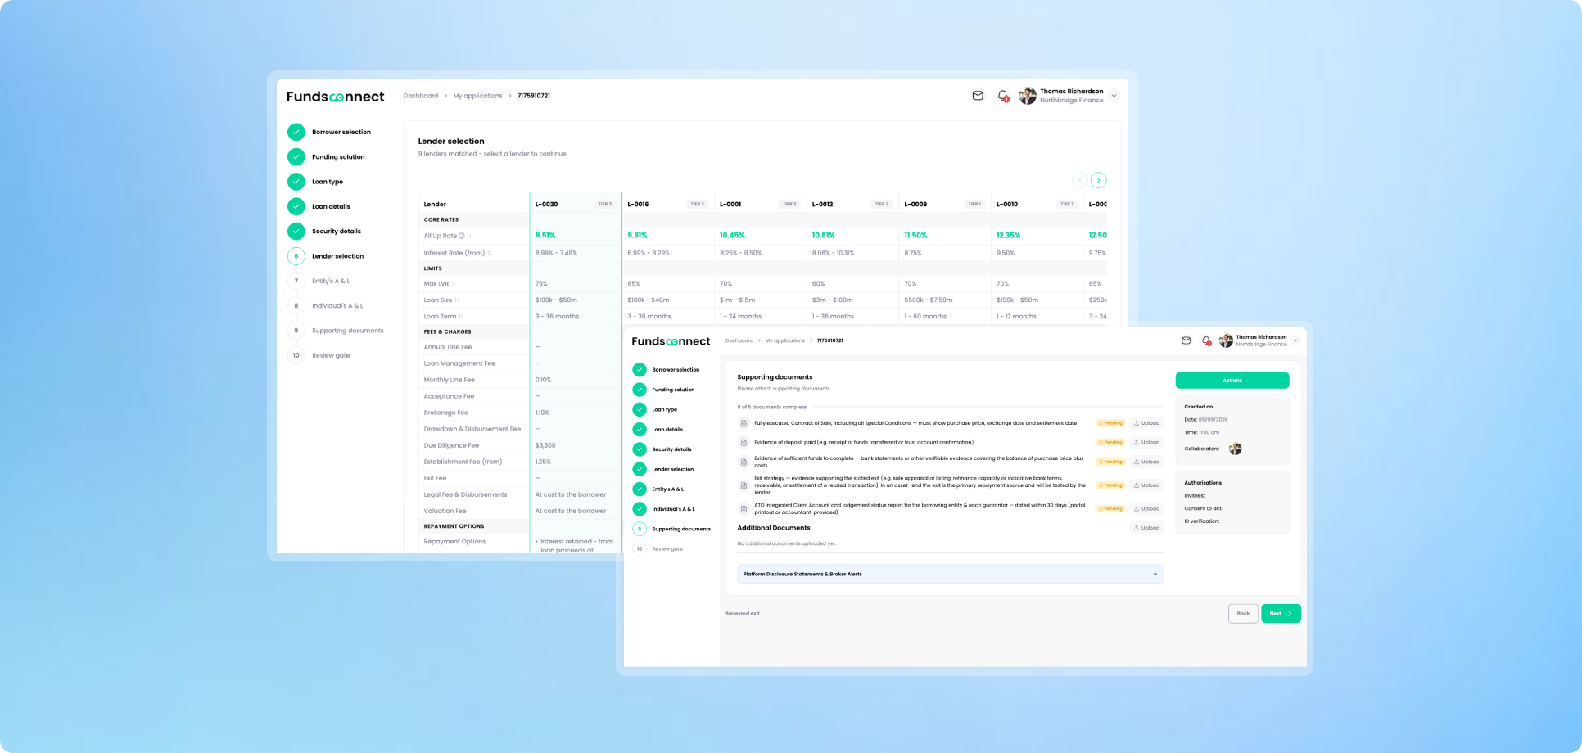Select completed step Borrower selection checkmark

pyautogui.click(x=296, y=132)
